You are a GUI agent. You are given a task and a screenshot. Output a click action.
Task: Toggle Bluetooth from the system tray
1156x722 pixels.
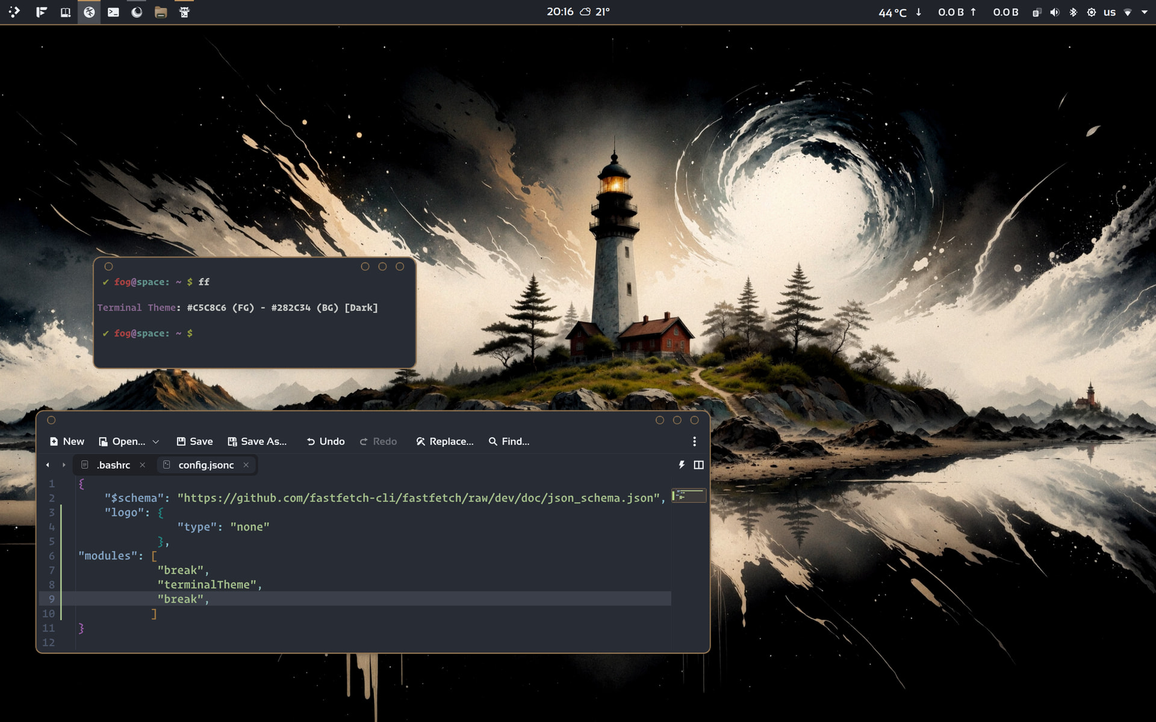pos(1073,12)
